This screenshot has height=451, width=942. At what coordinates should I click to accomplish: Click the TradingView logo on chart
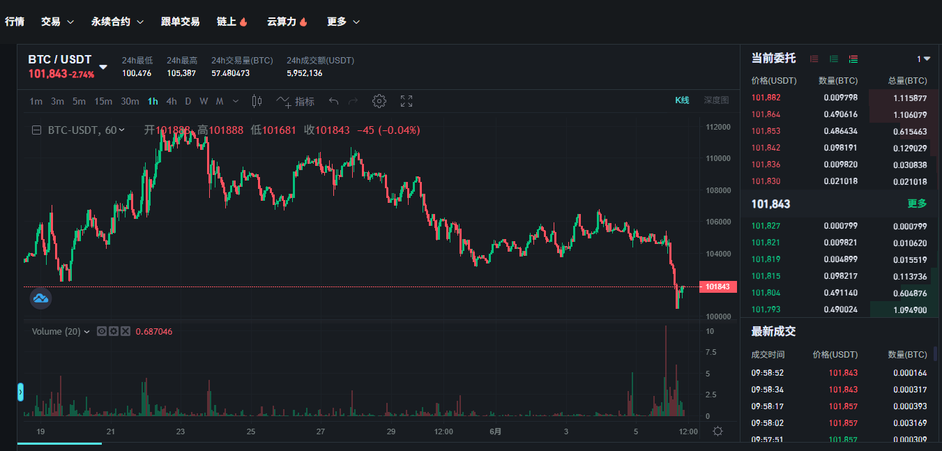(x=40, y=298)
